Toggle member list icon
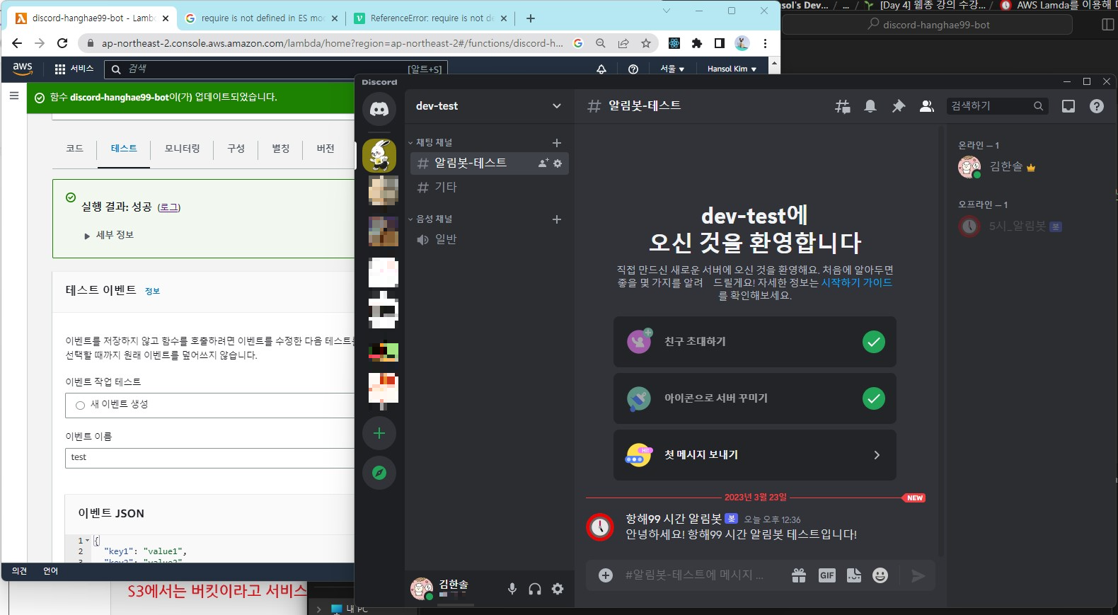 926,106
